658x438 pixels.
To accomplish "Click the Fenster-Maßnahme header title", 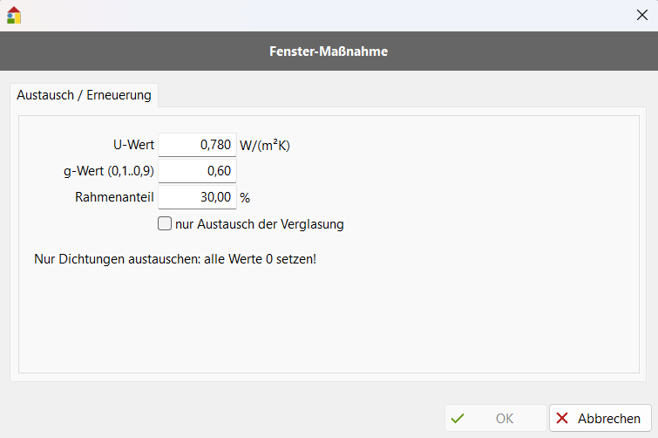I will tap(329, 51).
